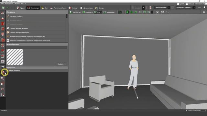Expand the dropdown arrow after the view-mode icons
The image size is (207, 116).
pos(152,12)
